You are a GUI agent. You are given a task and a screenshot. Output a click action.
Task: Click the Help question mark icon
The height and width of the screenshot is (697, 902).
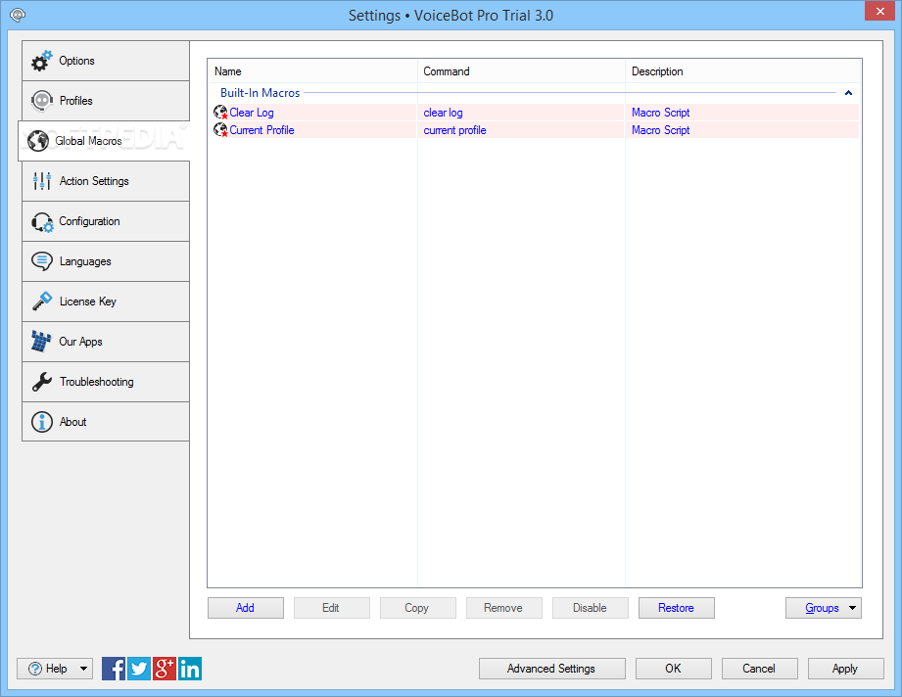(x=35, y=669)
